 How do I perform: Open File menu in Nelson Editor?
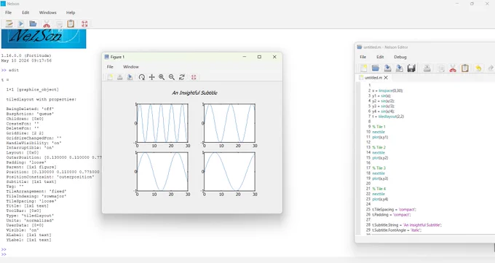pos(363,57)
